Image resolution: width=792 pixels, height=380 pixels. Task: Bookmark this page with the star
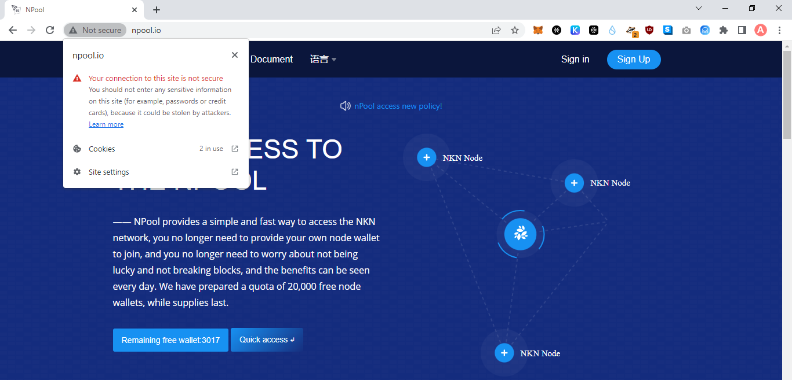515,30
